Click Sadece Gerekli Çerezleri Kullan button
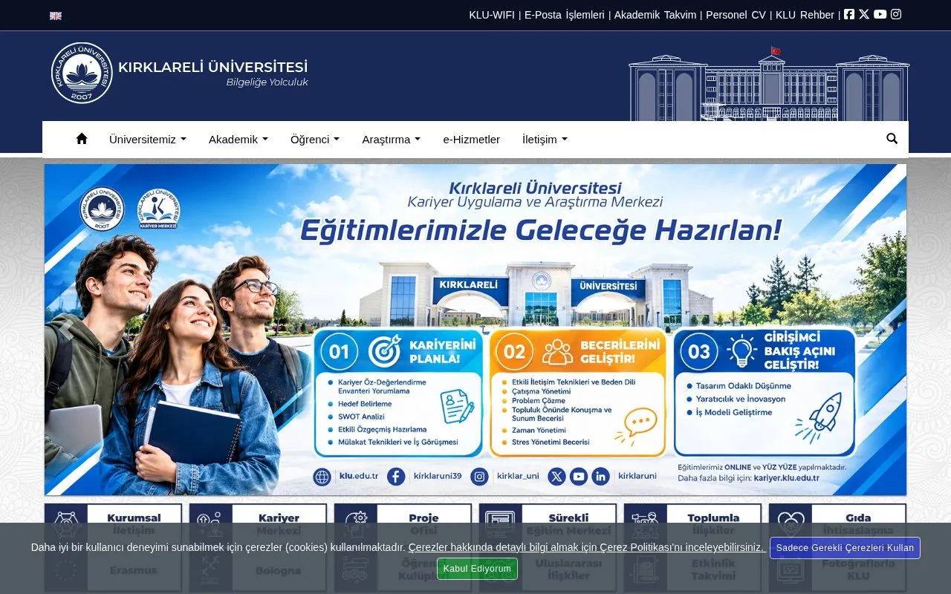The width and height of the screenshot is (951, 594). (x=845, y=548)
